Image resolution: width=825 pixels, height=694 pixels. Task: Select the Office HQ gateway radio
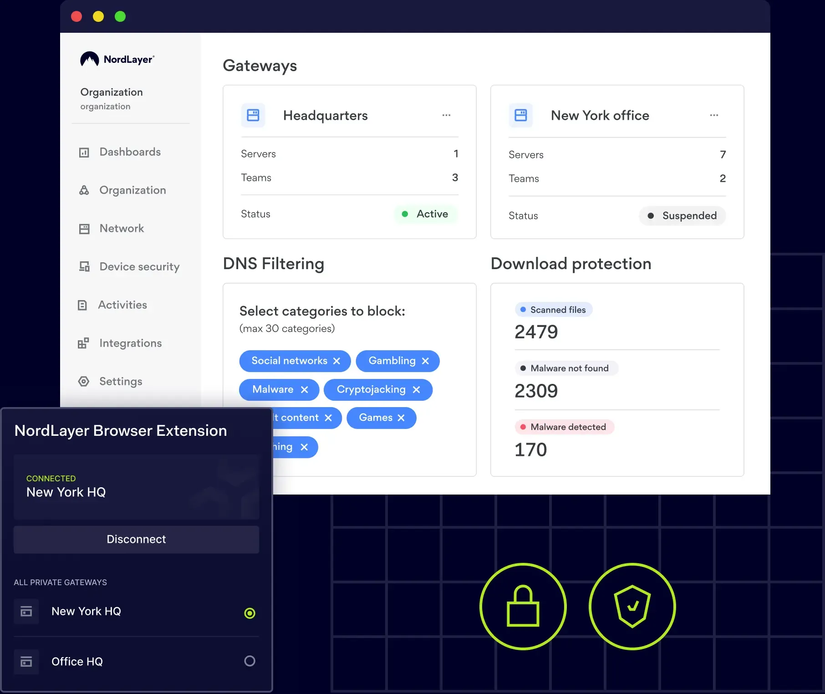[x=250, y=661]
